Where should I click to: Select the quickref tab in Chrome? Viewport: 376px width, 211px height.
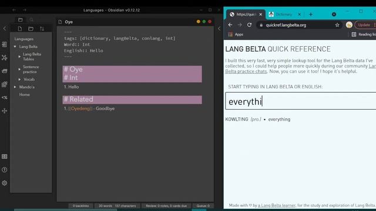[245, 14]
